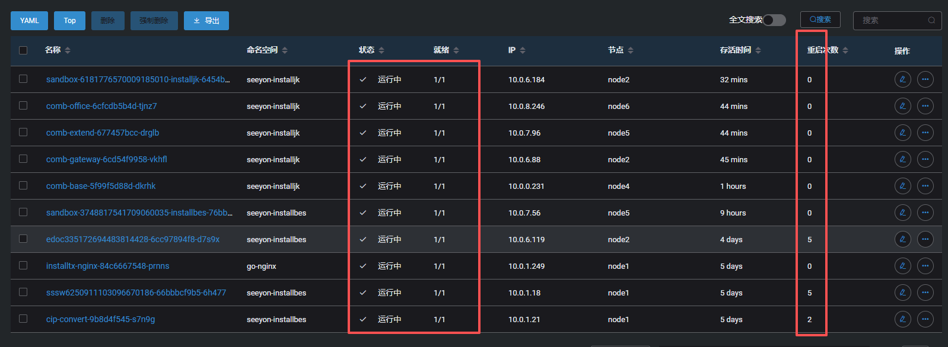Sort by 节点 column arrows

tap(631, 50)
